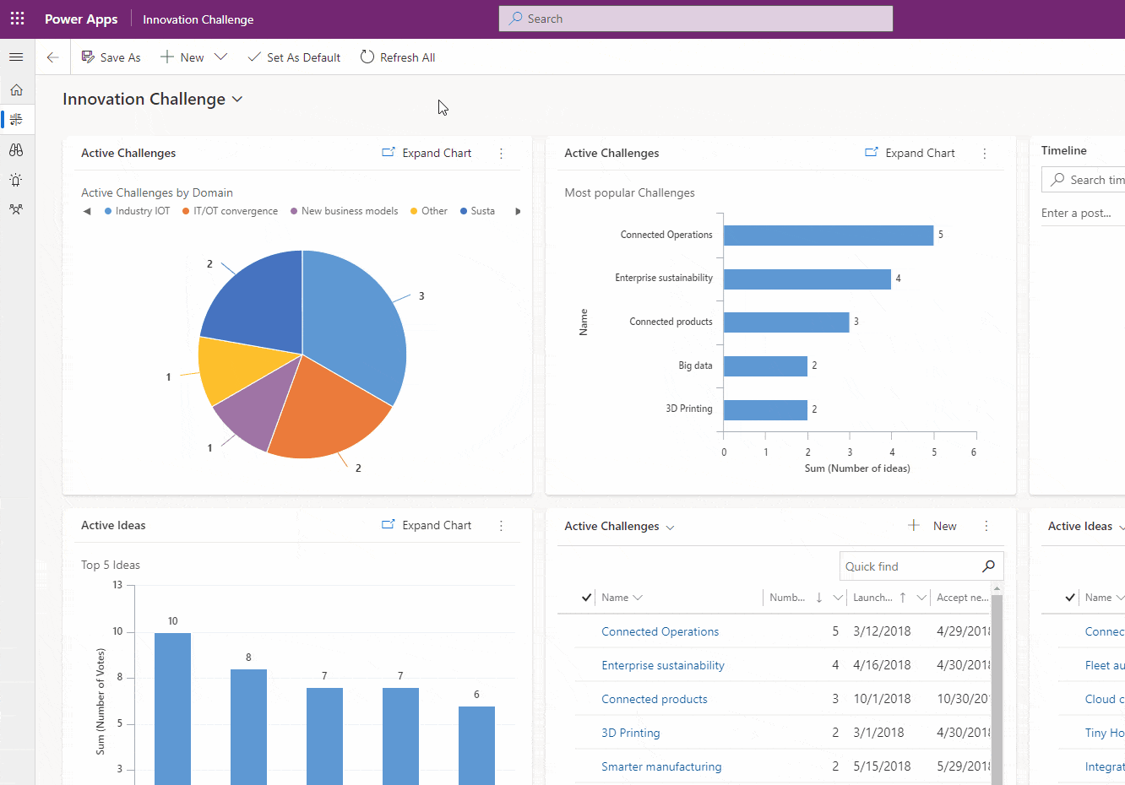Toggle select-all checkmark in Active Challenges grid
Screen dimensions: 1125x785
(586, 598)
